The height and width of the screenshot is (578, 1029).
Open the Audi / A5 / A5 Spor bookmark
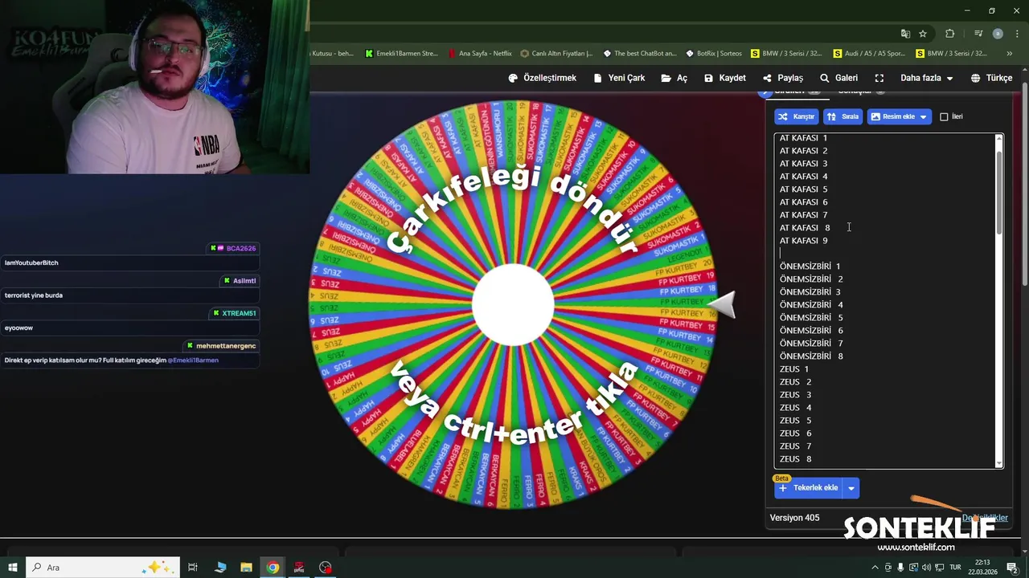869,54
